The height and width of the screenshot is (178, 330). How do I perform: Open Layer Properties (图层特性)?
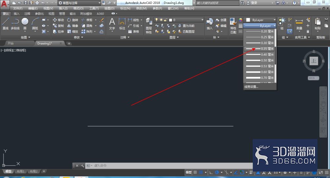pos(149,26)
